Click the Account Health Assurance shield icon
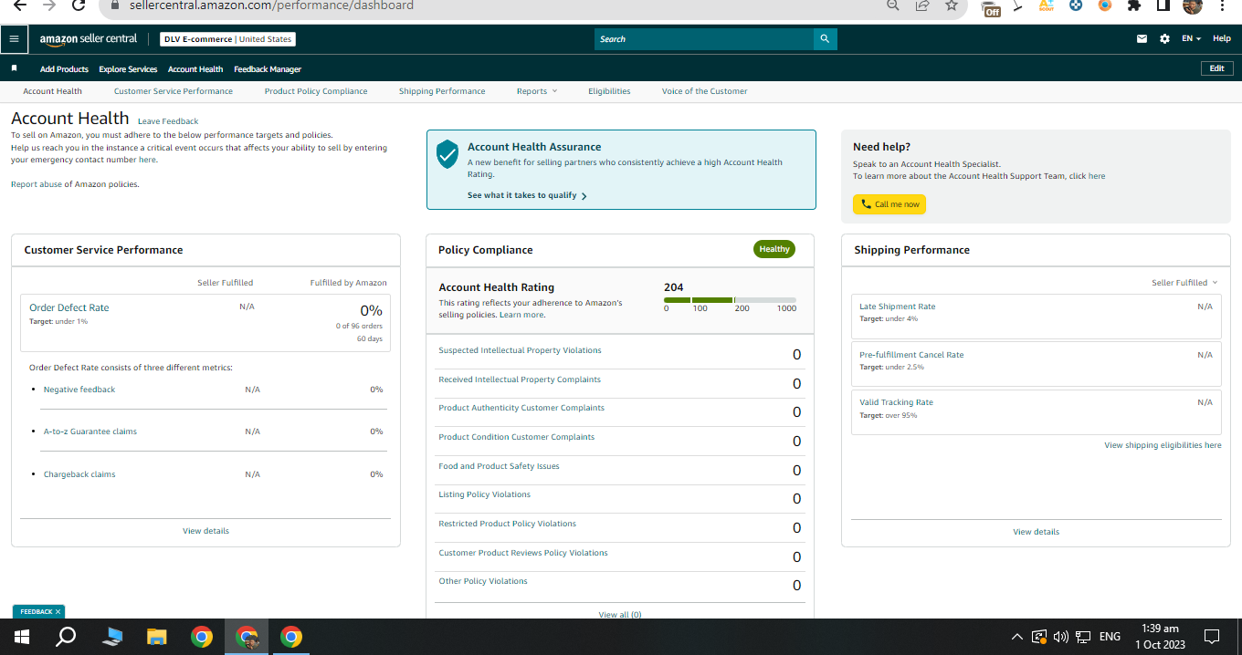The height and width of the screenshot is (655, 1242). (x=447, y=154)
